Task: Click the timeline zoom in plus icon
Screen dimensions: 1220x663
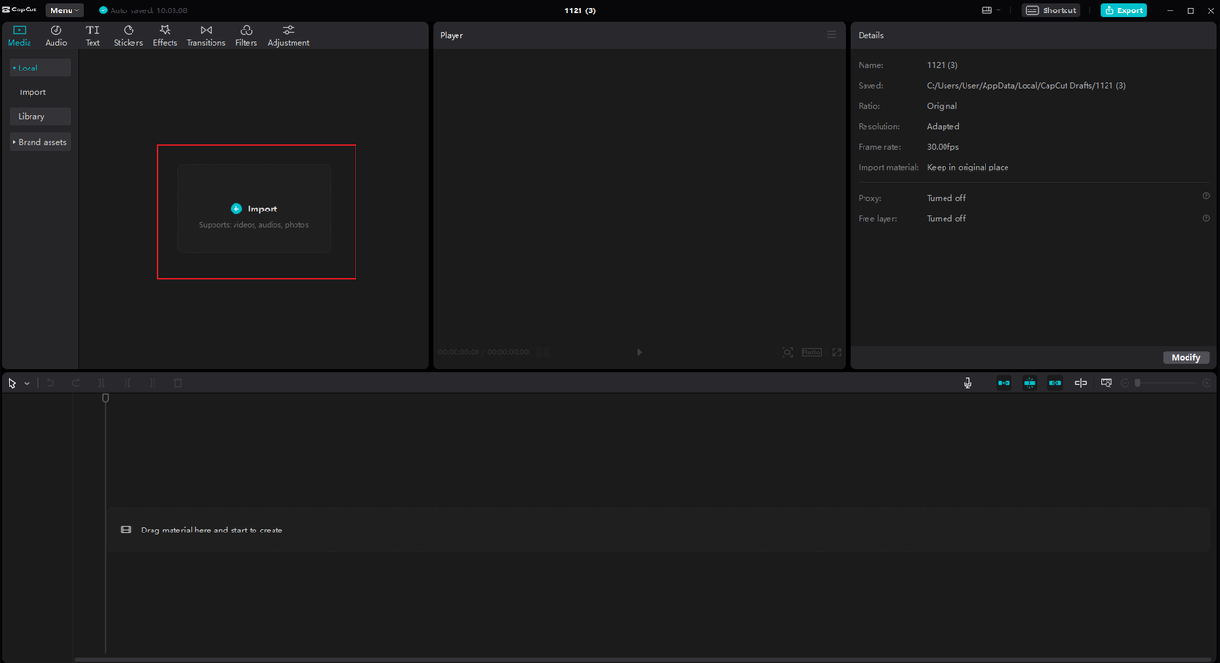Action: click(1207, 383)
